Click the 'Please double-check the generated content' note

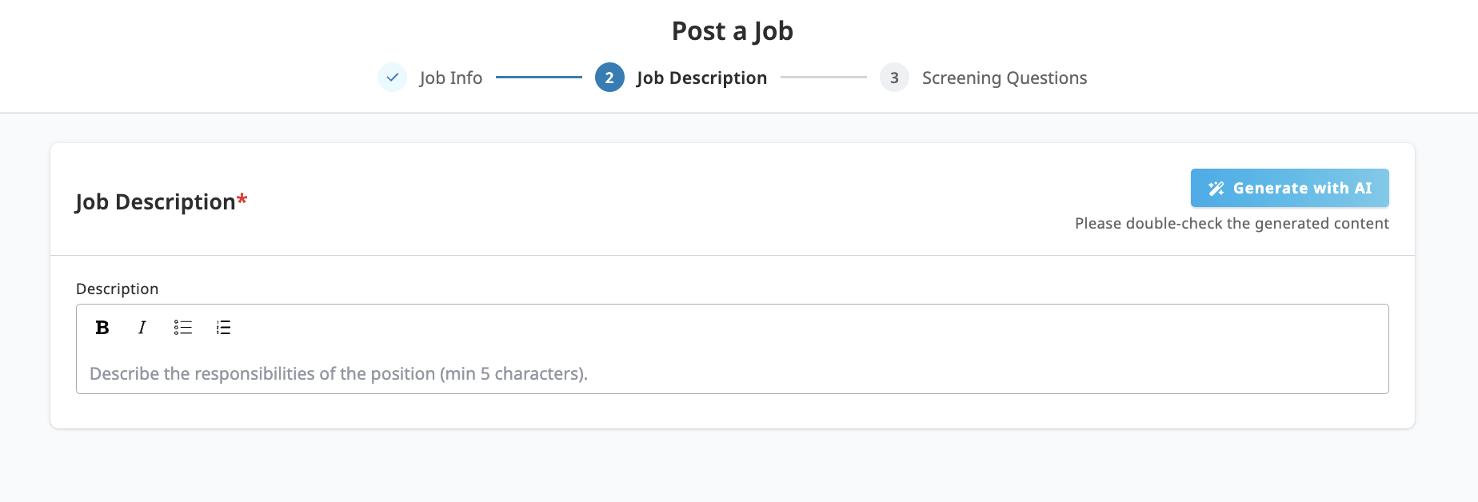pyautogui.click(x=1232, y=223)
